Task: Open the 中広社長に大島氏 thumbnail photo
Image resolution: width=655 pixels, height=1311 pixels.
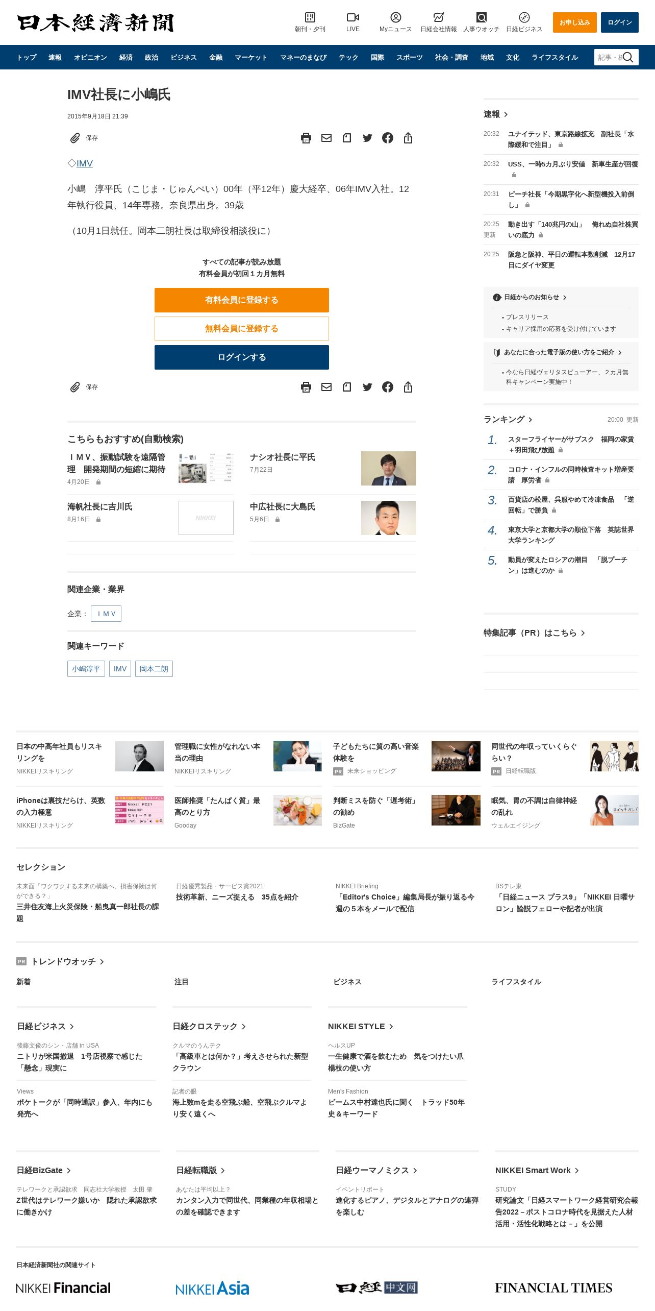Action: (x=389, y=518)
